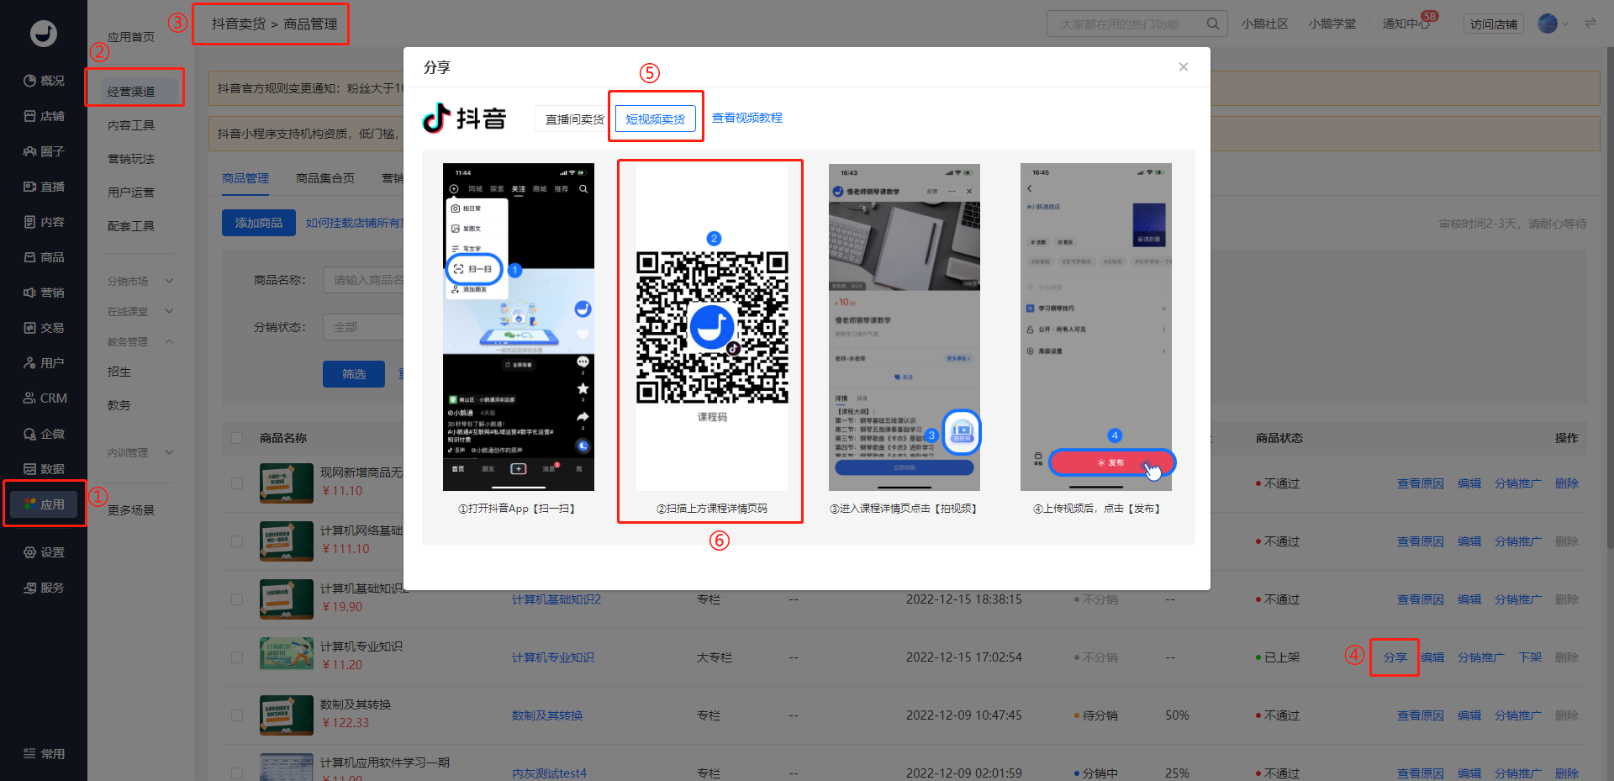Open the 内容 content sidebar item
This screenshot has height=781, width=1614.
(x=44, y=222)
